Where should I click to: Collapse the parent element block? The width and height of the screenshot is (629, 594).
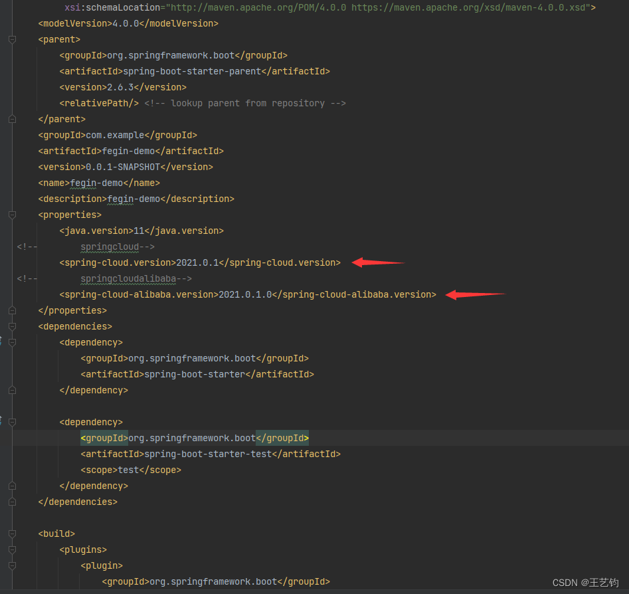tap(11, 39)
